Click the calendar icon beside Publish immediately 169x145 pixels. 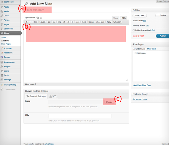[x=133, y=30]
